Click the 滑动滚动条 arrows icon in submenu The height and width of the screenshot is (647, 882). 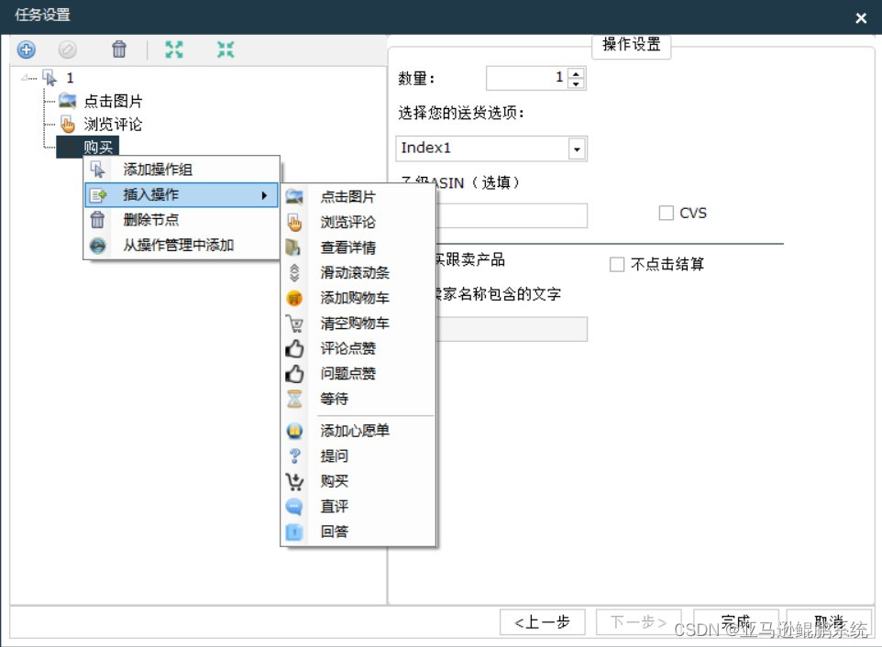tap(294, 272)
